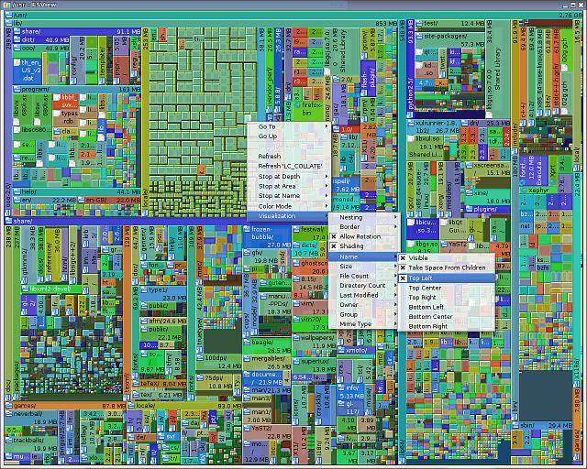Click the file icon of th_en_US_v2.dat

(x=17, y=62)
